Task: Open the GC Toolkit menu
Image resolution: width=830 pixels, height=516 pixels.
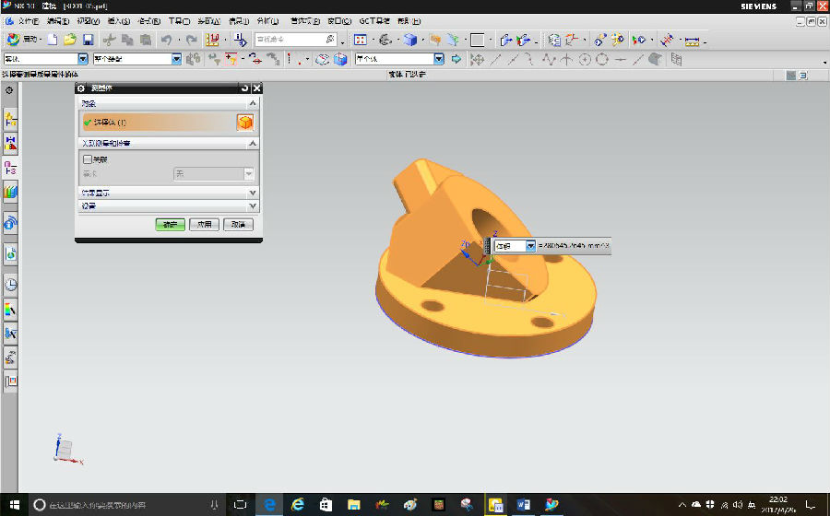Action: (373, 20)
